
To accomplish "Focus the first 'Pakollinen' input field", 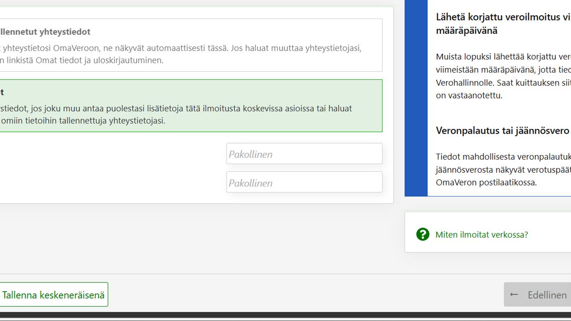I will tap(304, 154).
